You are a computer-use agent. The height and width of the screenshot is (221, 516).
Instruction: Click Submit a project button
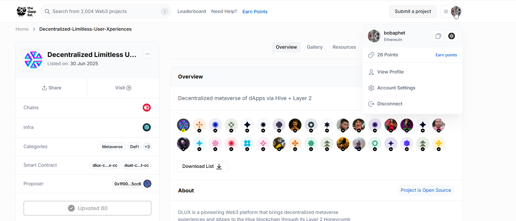click(413, 12)
